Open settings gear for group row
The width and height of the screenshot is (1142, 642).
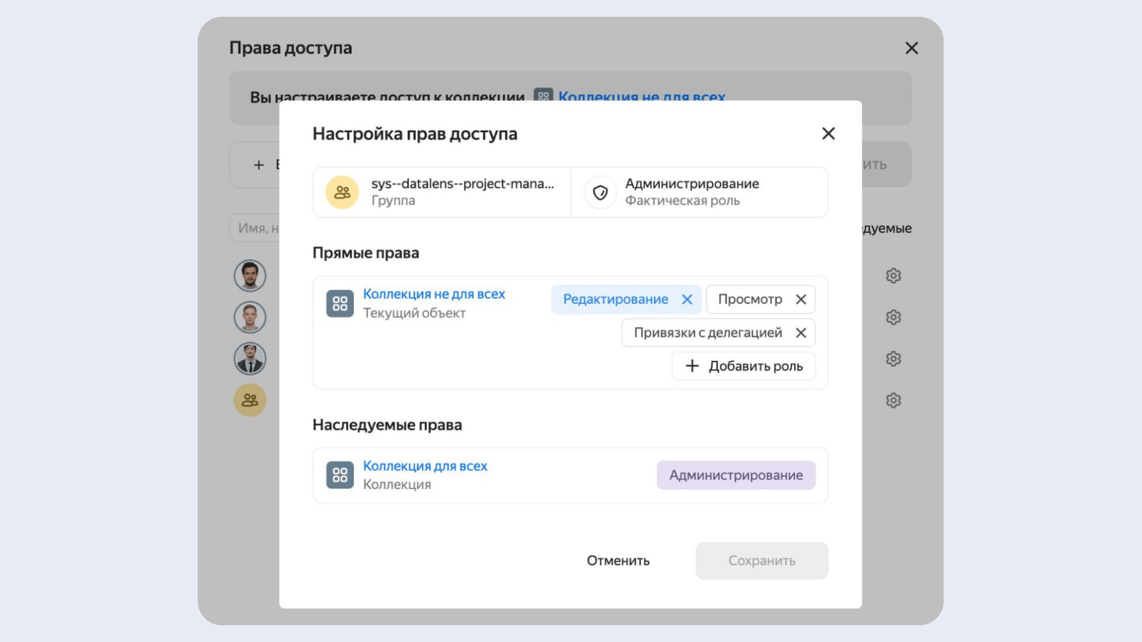point(893,400)
